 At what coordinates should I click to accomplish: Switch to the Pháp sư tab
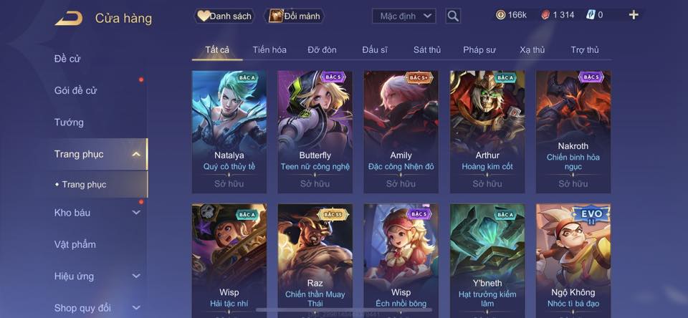[479, 50]
